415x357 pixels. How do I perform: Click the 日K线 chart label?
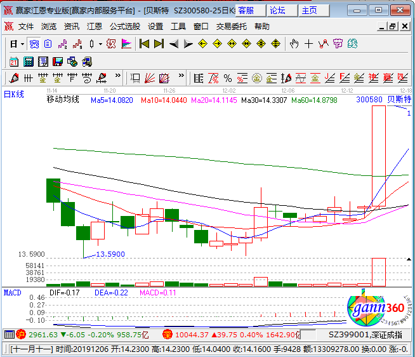14,94
